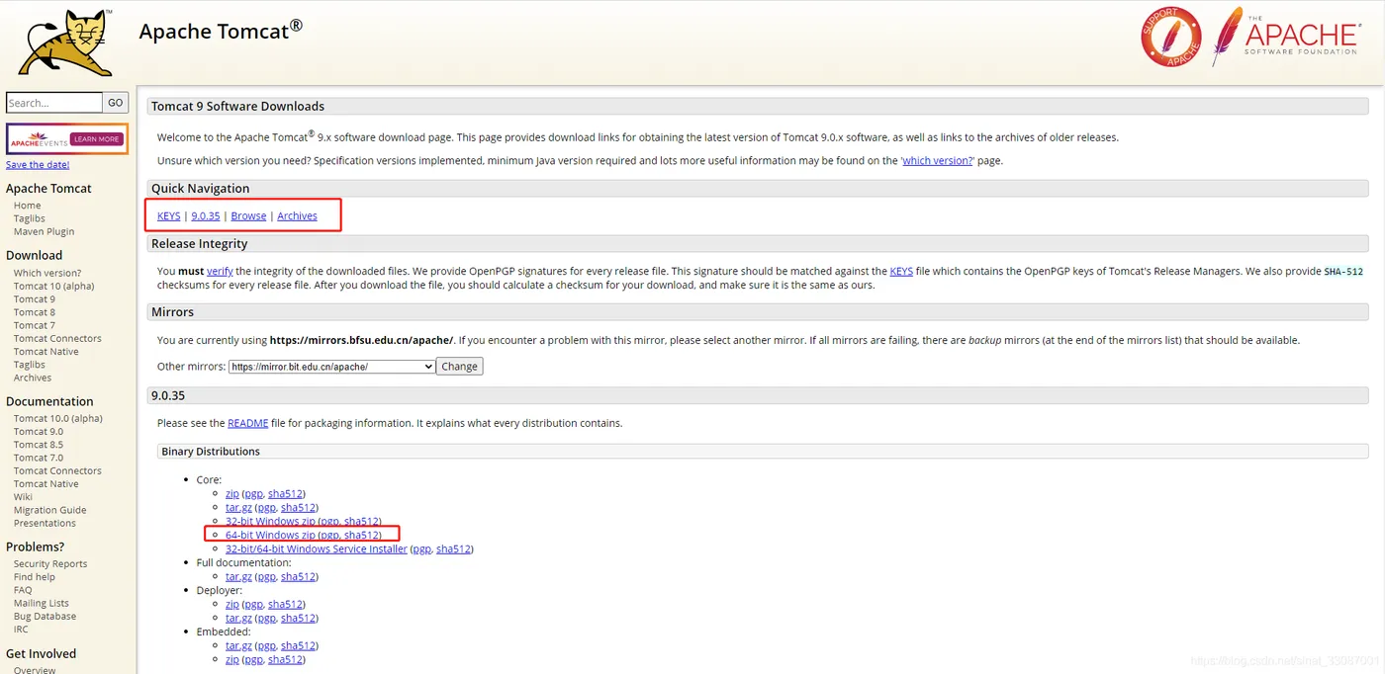Open Tomcat 9.0 documentation
The width and height of the screenshot is (1385, 674).
coord(39,431)
